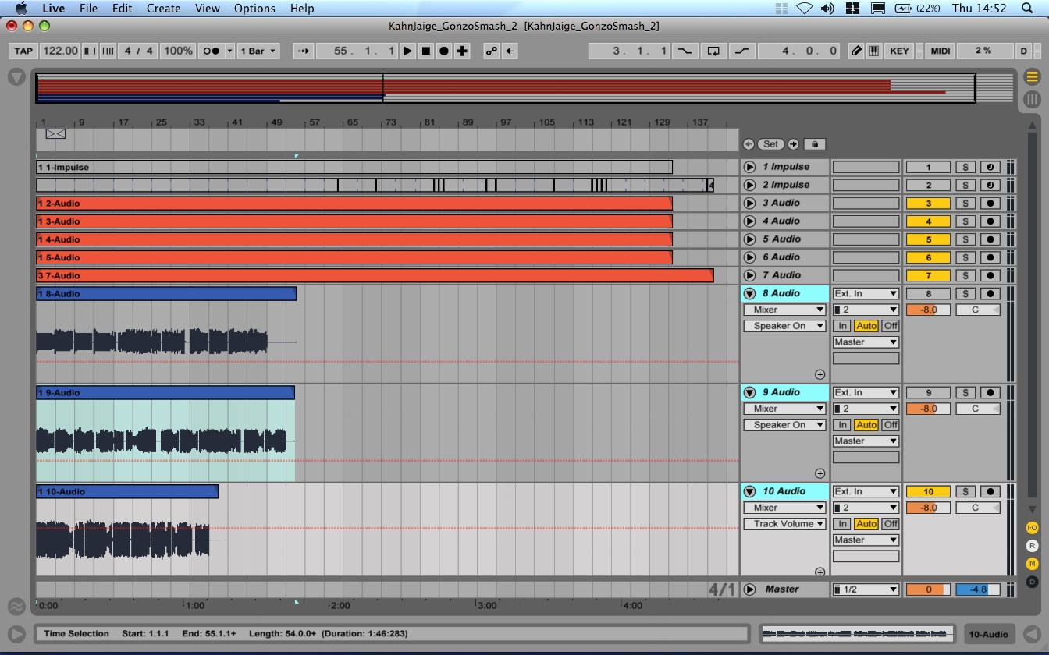Click the Master pan slider
This screenshot has height=655, width=1049.
click(977, 589)
